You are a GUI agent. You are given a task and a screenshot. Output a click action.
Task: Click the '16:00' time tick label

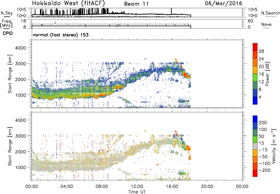coord(172,187)
